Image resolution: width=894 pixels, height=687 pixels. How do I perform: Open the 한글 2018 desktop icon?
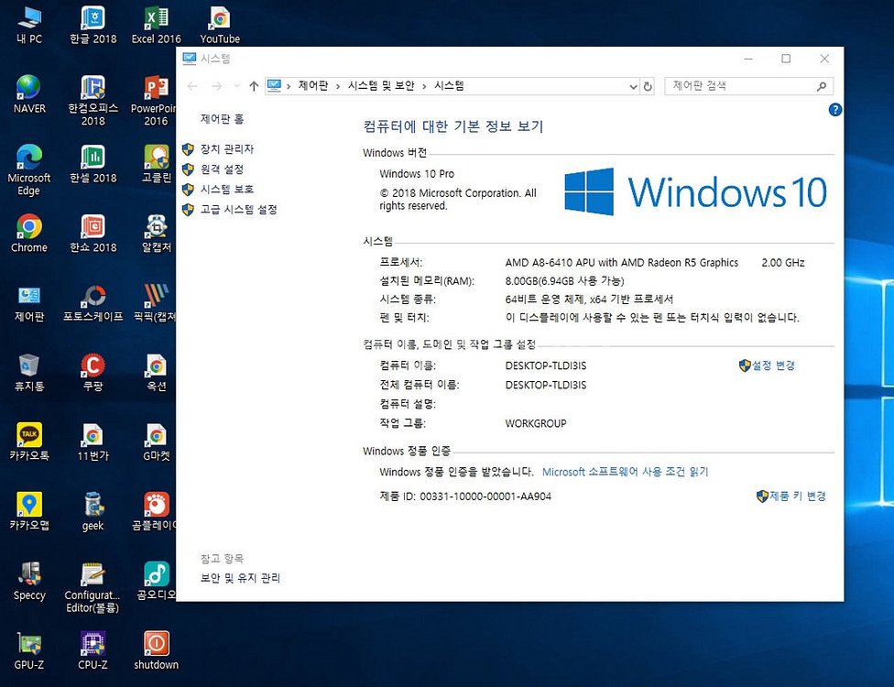(x=93, y=25)
